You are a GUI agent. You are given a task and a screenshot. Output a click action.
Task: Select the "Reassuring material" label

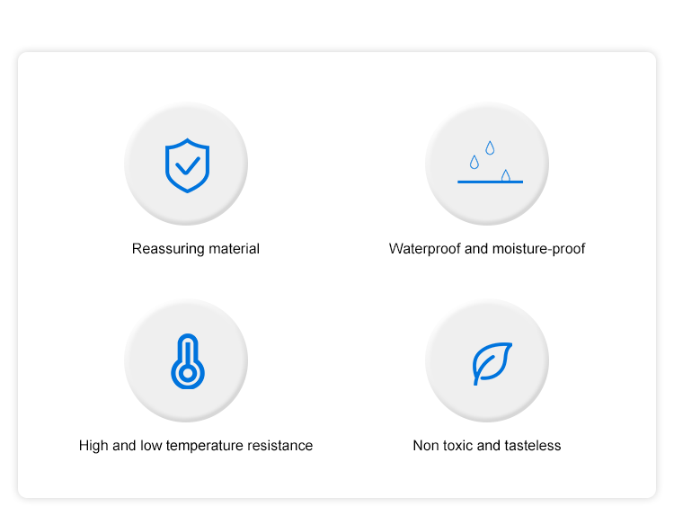196,249
